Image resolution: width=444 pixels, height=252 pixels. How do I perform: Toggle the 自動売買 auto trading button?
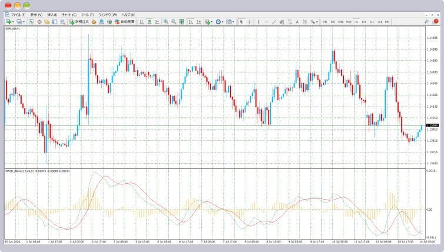click(125, 22)
